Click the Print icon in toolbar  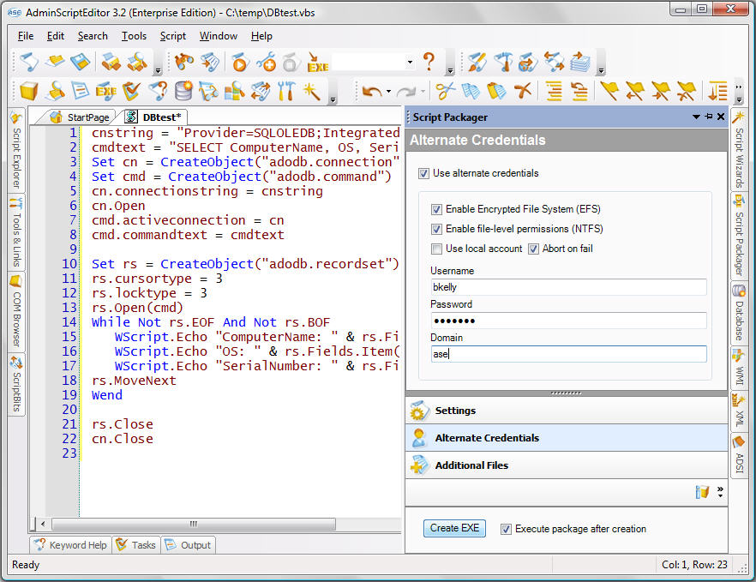[111, 63]
